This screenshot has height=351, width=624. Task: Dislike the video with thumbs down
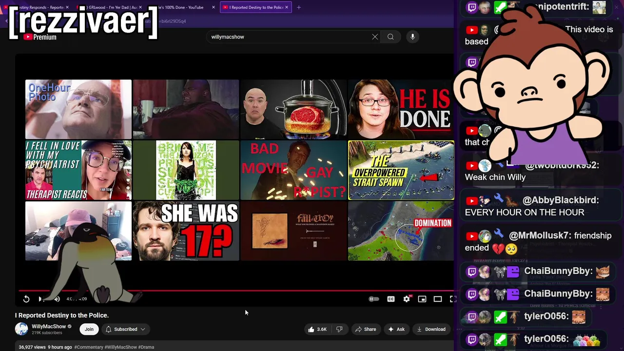(339, 329)
